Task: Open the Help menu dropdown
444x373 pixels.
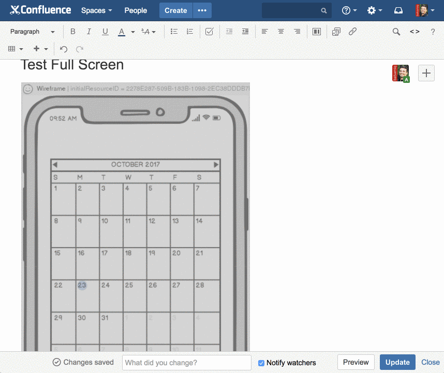Action: pos(349,10)
